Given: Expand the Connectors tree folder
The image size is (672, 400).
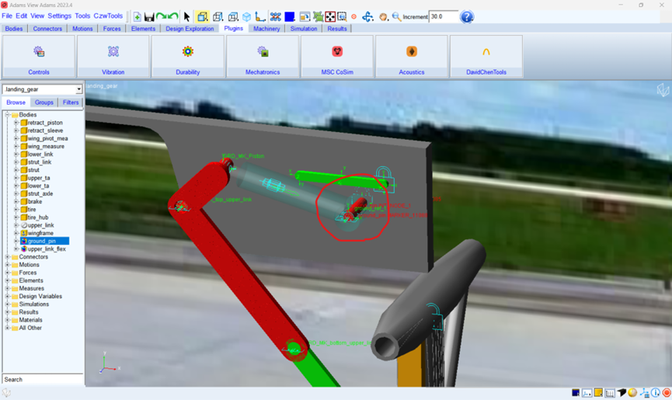Looking at the screenshot, I should [x=7, y=257].
